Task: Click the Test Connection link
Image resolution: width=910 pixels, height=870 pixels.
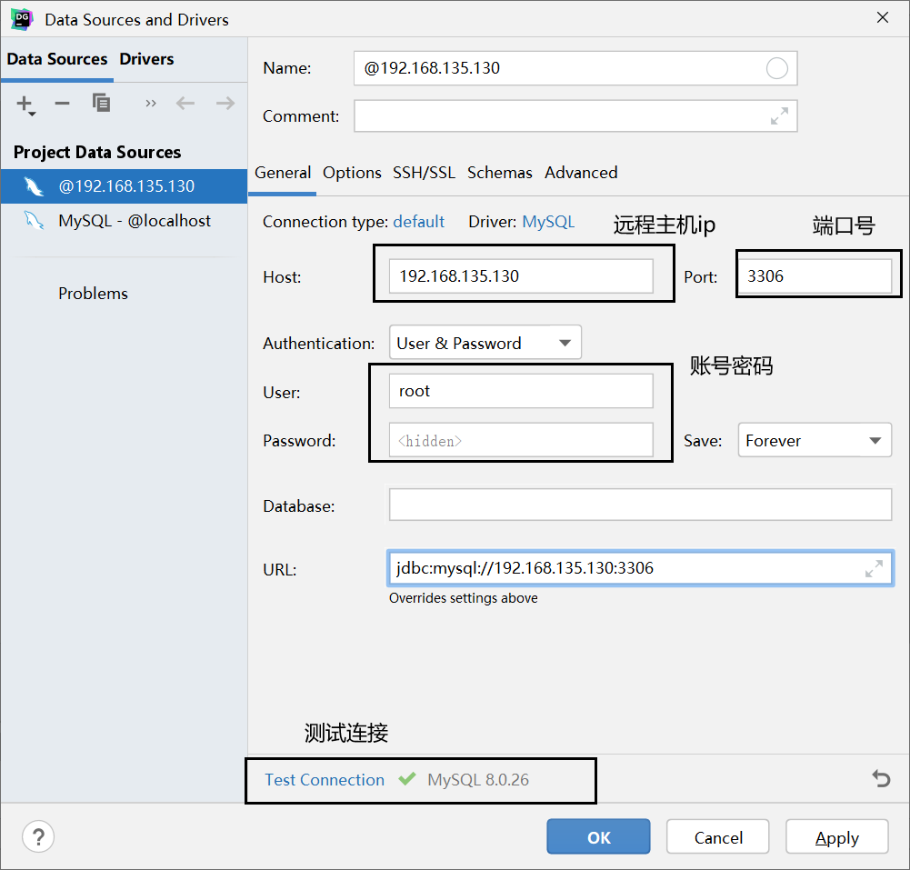Action: tap(325, 779)
